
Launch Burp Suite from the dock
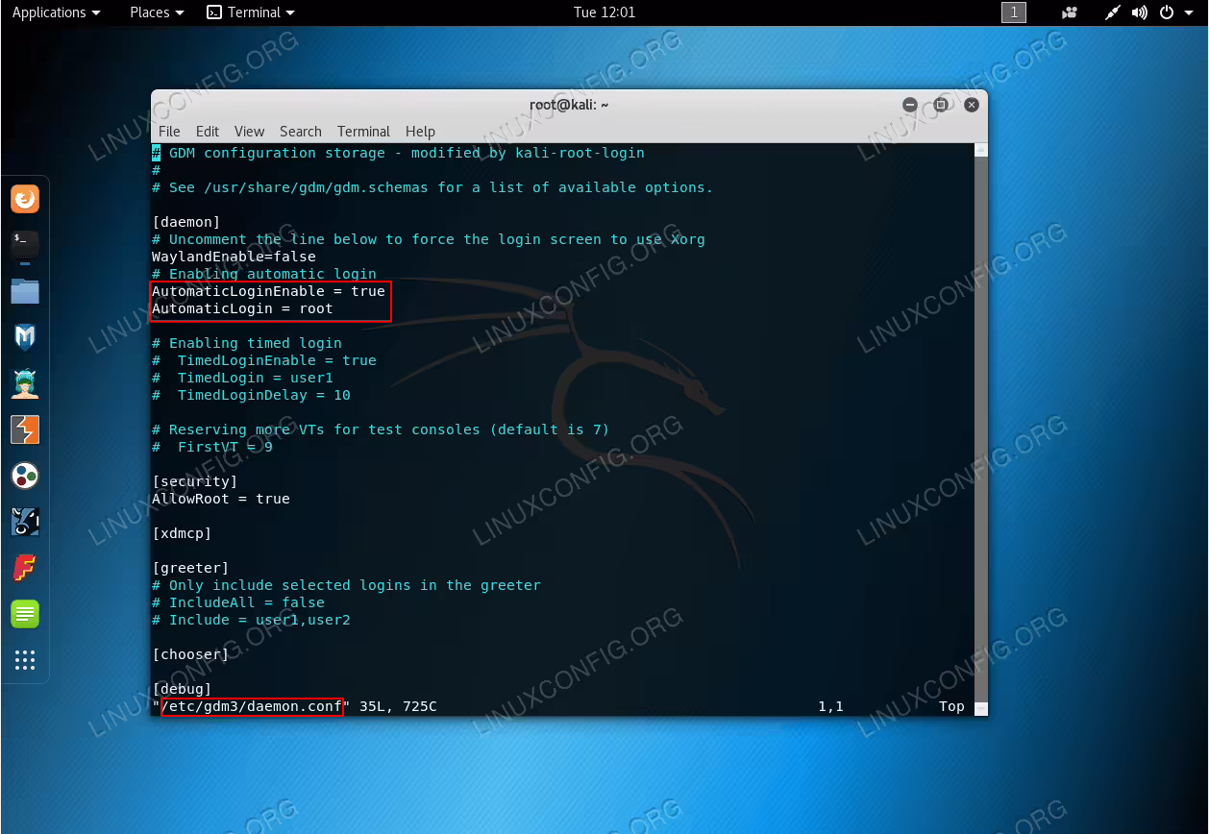click(25, 429)
